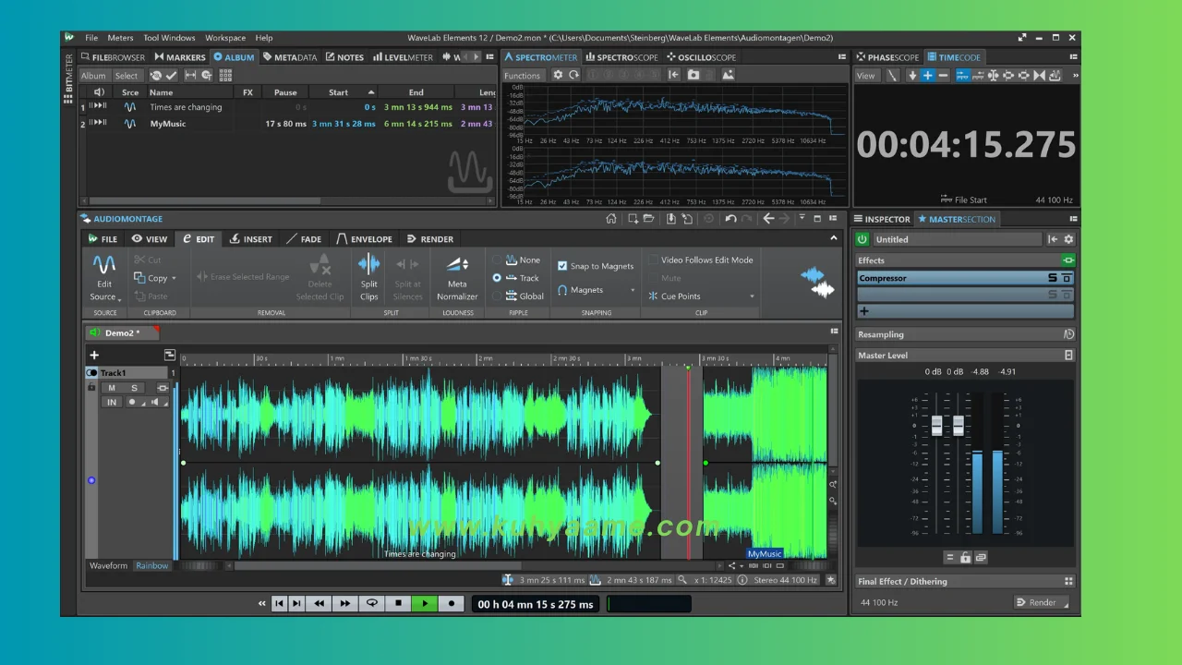Toggle the green Effects bypass button

(x=1068, y=260)
